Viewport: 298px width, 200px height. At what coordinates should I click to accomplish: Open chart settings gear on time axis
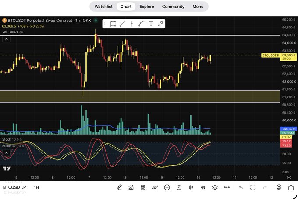[x=289, y=177]
